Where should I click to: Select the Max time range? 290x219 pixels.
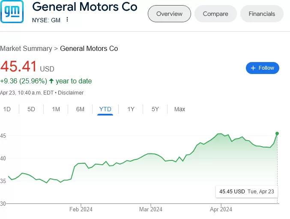click(x=179, y=109)
